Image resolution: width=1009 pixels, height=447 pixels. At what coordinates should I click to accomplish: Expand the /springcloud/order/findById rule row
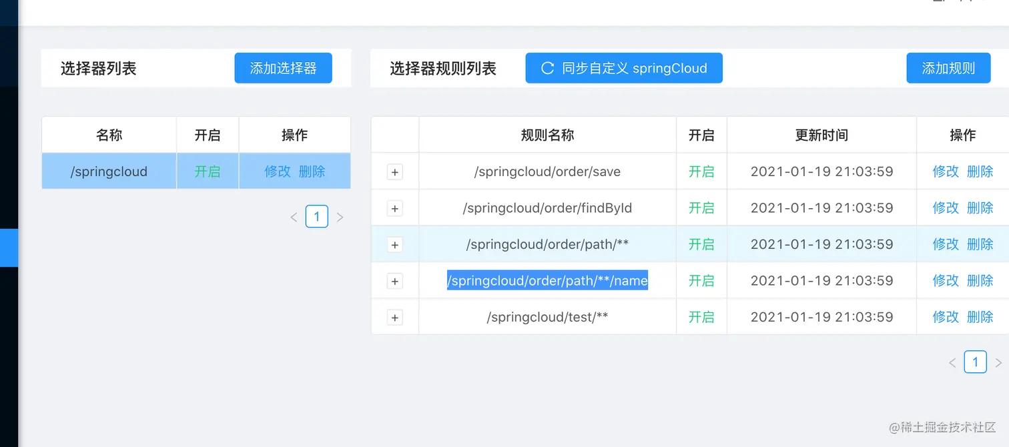coord(395,208)
